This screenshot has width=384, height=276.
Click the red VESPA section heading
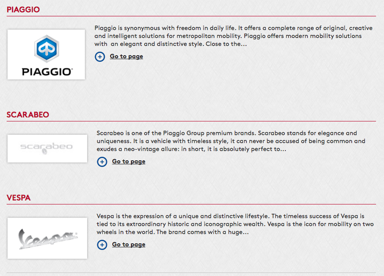tap(19, 198)
